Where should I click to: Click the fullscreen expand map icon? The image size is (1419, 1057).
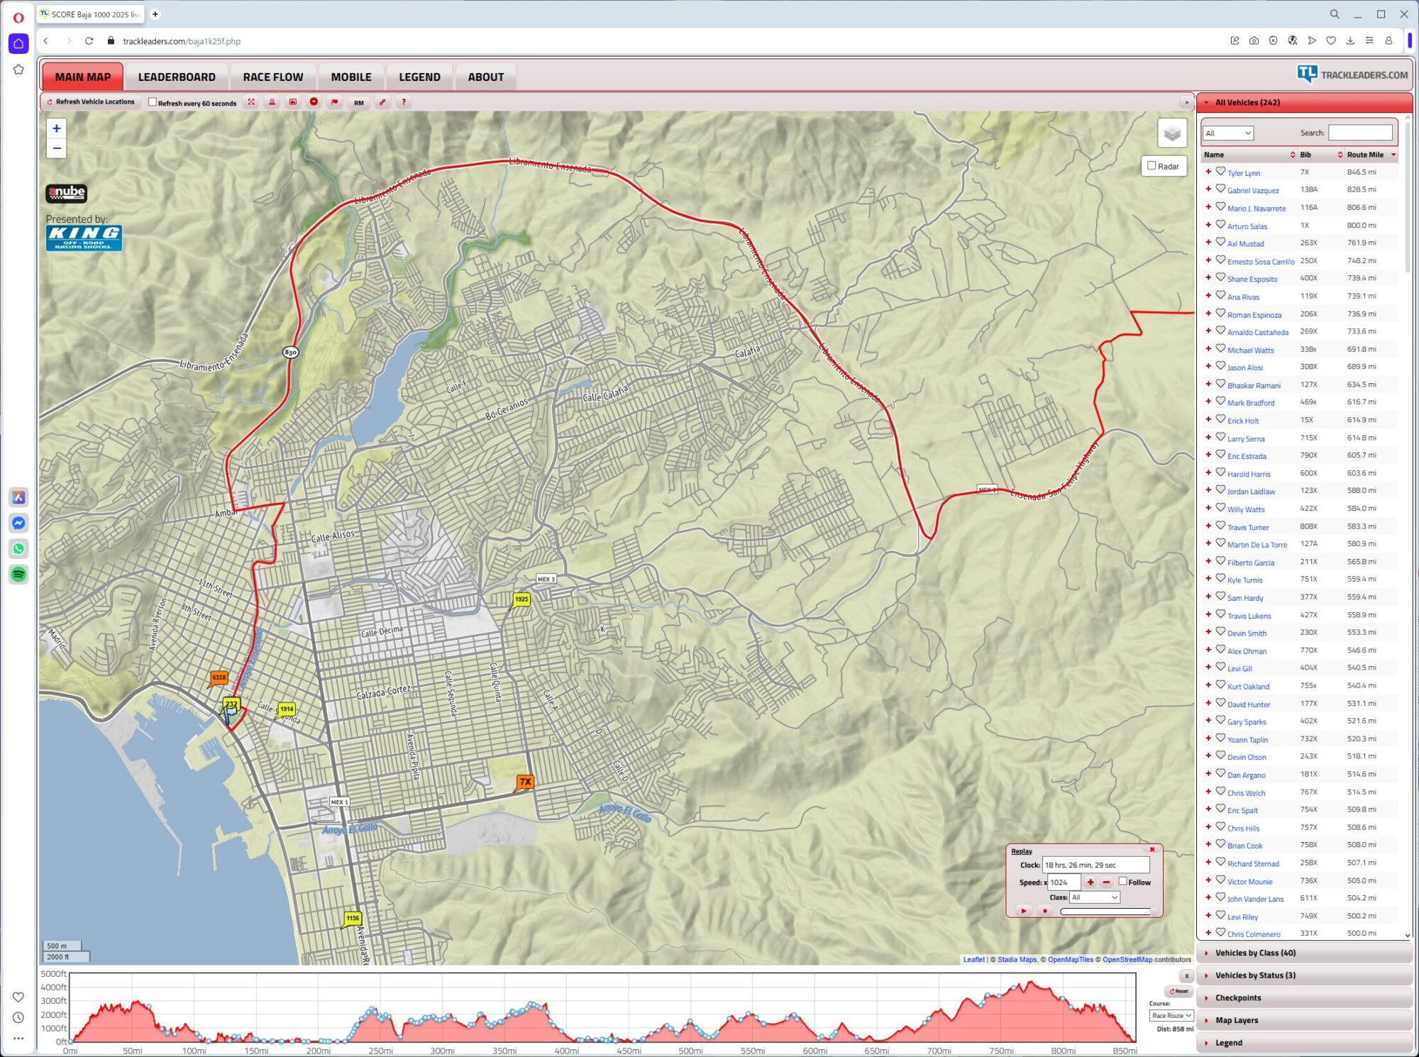click(x=251, y=102)
